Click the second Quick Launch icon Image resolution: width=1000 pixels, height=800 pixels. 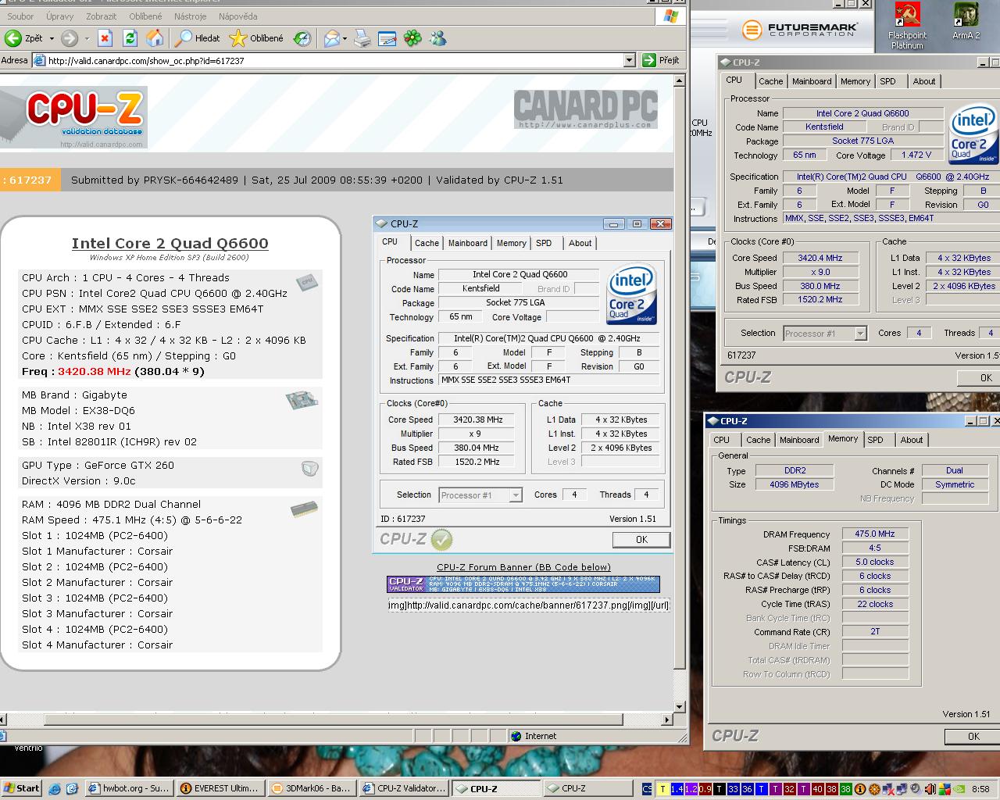pyautogui.click(x=72, y=788)
